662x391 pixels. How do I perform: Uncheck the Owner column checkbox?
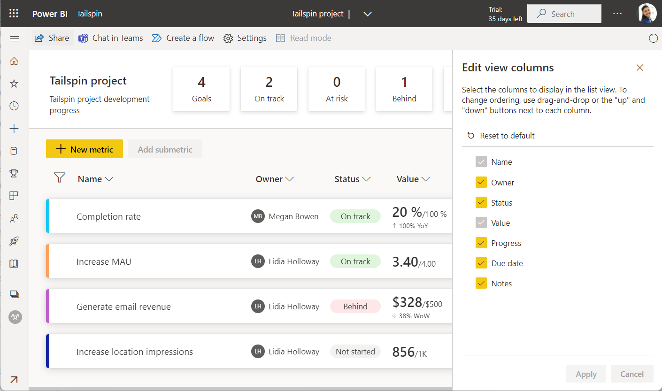pos(481,183)
